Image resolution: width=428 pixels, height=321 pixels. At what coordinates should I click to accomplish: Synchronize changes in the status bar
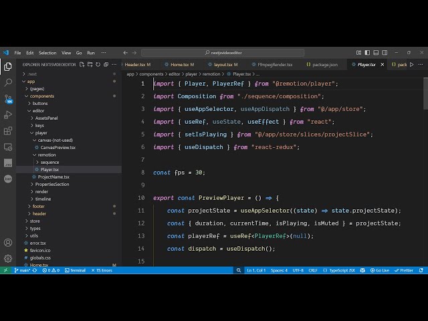point(35,270)
